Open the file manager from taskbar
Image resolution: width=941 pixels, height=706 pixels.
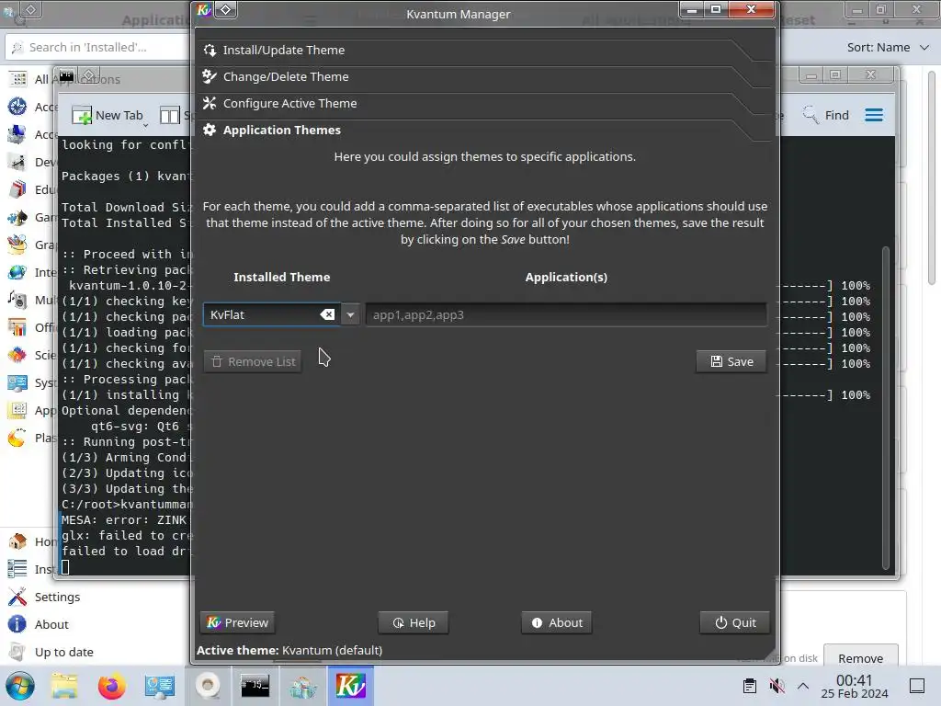tap(64, 686)
